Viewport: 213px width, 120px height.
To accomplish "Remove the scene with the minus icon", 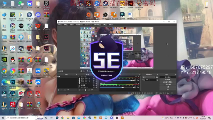I will 62,90.
